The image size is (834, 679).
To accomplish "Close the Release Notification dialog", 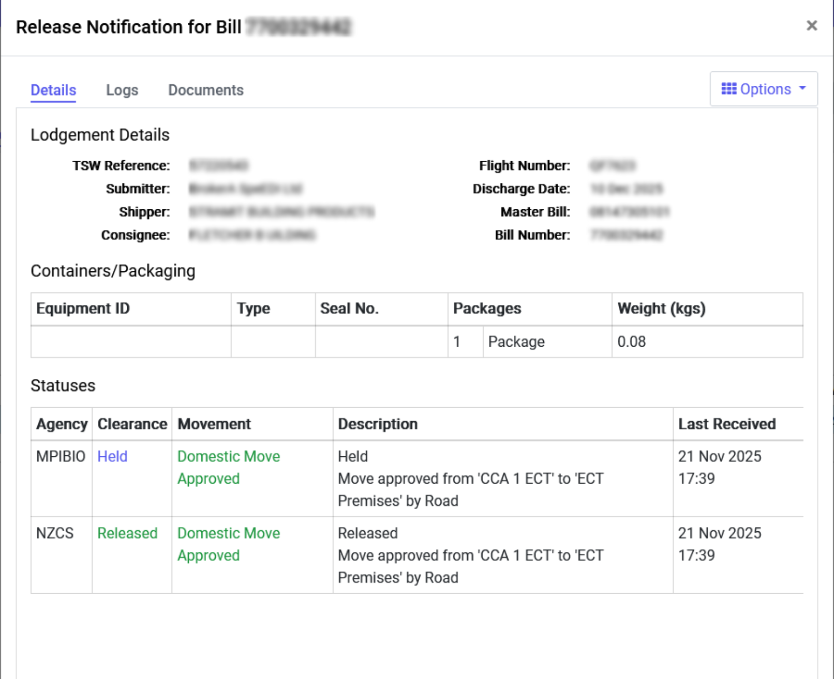I will (811, 25).
